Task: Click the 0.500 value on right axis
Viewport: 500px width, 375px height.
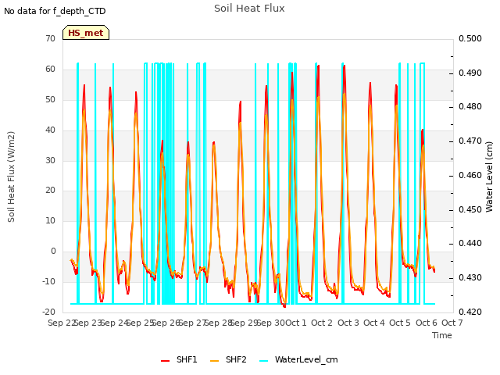Action: click(x=470, y=39)
